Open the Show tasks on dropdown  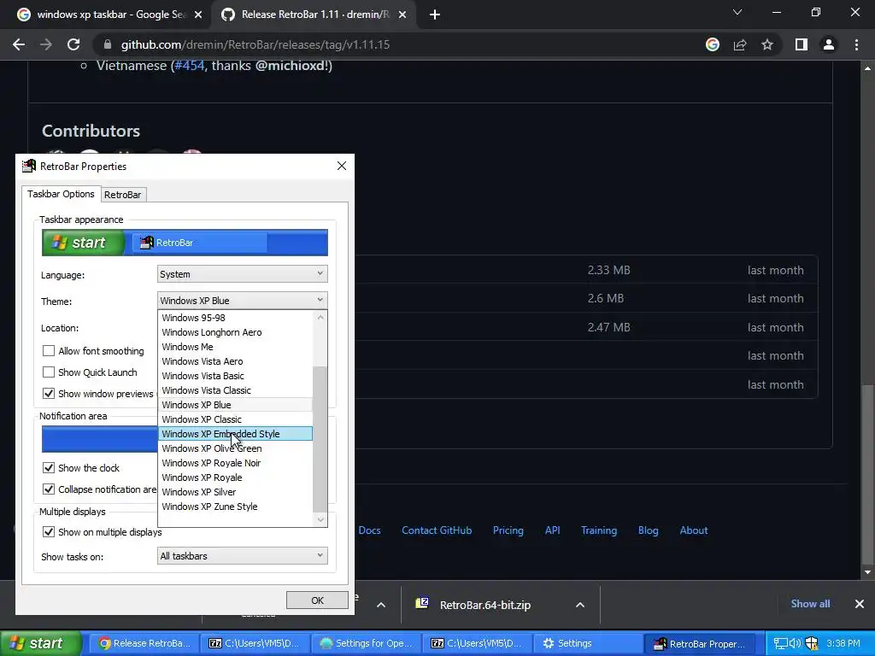tap(242, 555)
